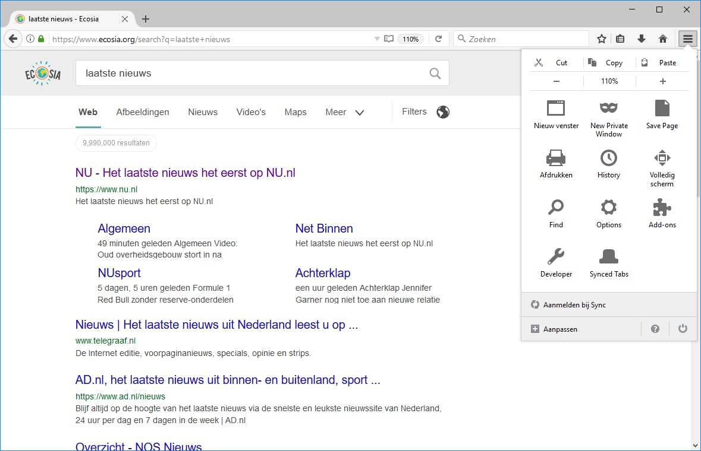The image size is (701, 451).
Task: Open Developer wrench icon
Action: point(556,256)
